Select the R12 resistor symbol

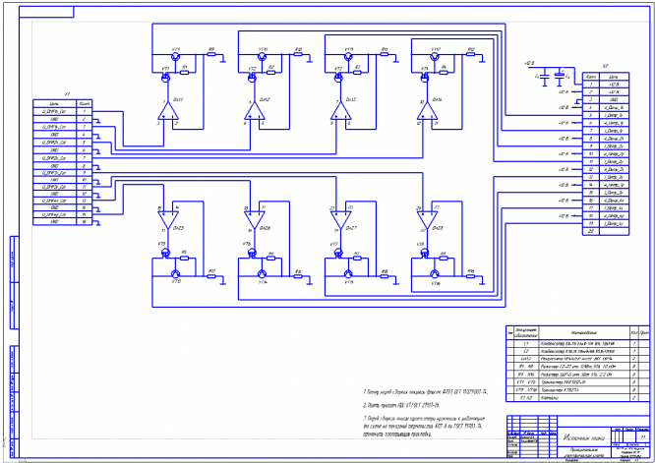[x=471, y=55]
